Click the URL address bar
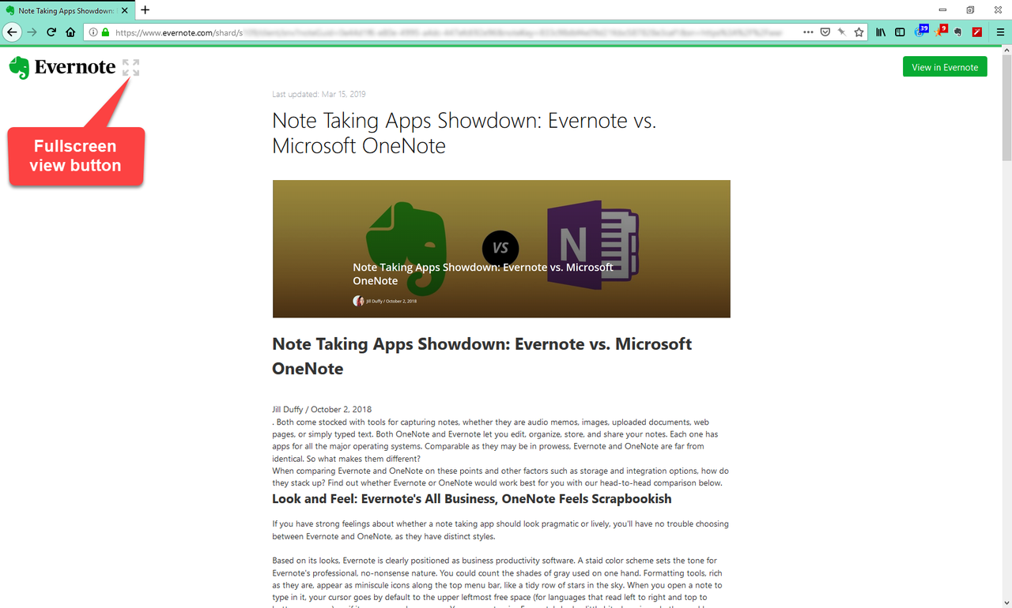 point(451,32)
